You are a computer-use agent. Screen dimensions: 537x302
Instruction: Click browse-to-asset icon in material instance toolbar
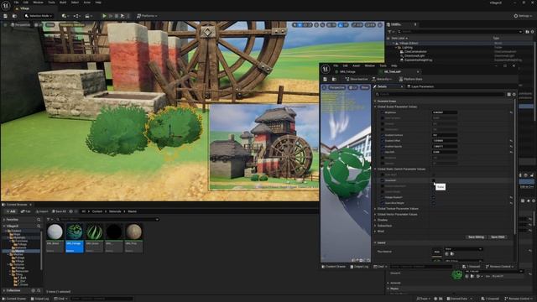click(x=334, y=79)
